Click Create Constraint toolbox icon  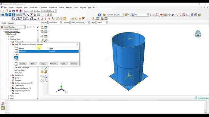pos(42,36)
